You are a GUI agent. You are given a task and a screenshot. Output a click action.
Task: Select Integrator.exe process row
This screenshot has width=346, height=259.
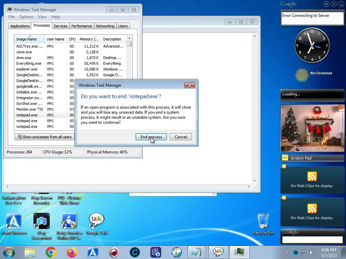45,98
